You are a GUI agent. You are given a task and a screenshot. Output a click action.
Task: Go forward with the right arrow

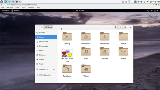pos(41,27)
